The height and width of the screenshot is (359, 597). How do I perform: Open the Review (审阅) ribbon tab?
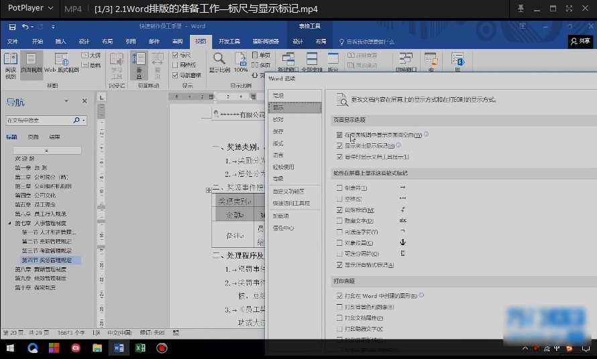[x=178, y=42]
